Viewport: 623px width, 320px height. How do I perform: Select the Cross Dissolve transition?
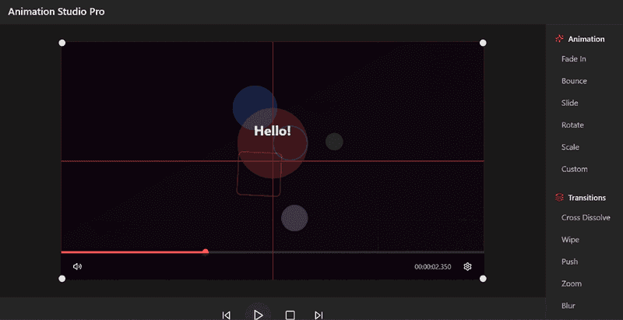[x=586, y=217]
